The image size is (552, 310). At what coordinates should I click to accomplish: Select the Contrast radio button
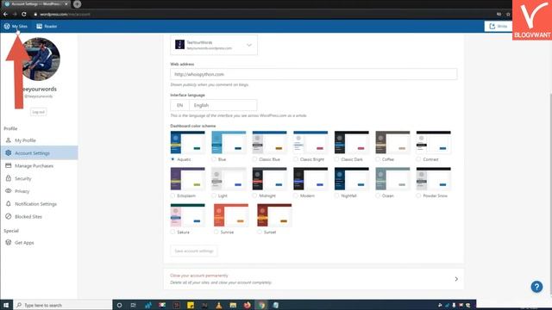click(x=418, y=159)
